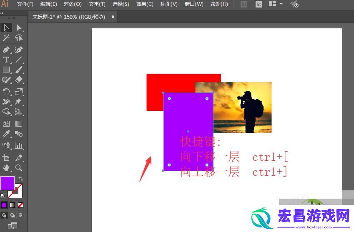Click the purple Fill color swatch
Screen dimensions: 354x232
pyautogui.click(x=7, y=183)
